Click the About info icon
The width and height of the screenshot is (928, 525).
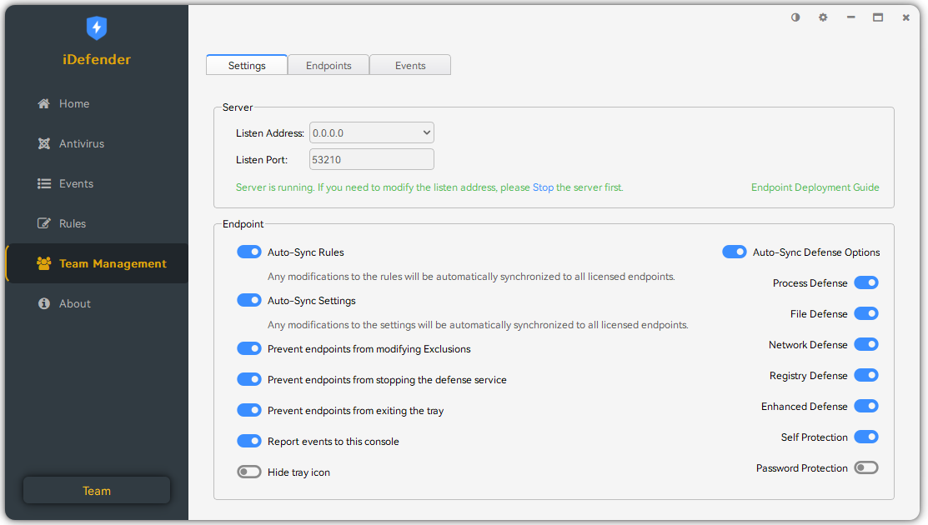pyautogui.click(x=44, y=304)
